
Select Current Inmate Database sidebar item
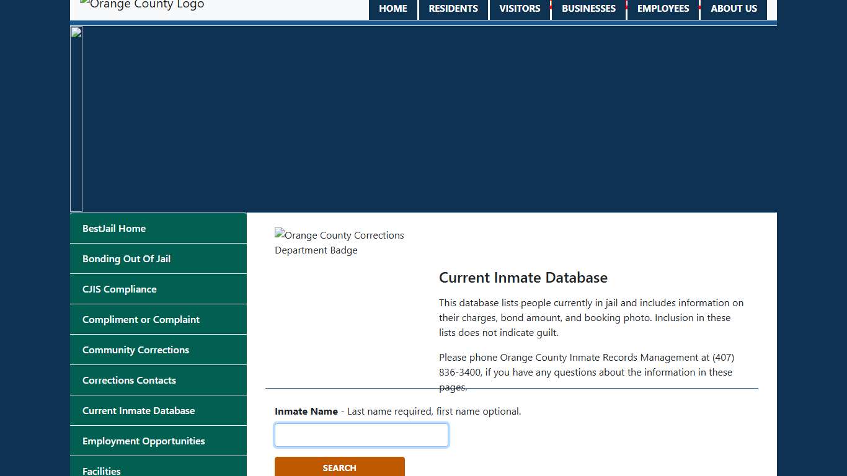point(138,411)
